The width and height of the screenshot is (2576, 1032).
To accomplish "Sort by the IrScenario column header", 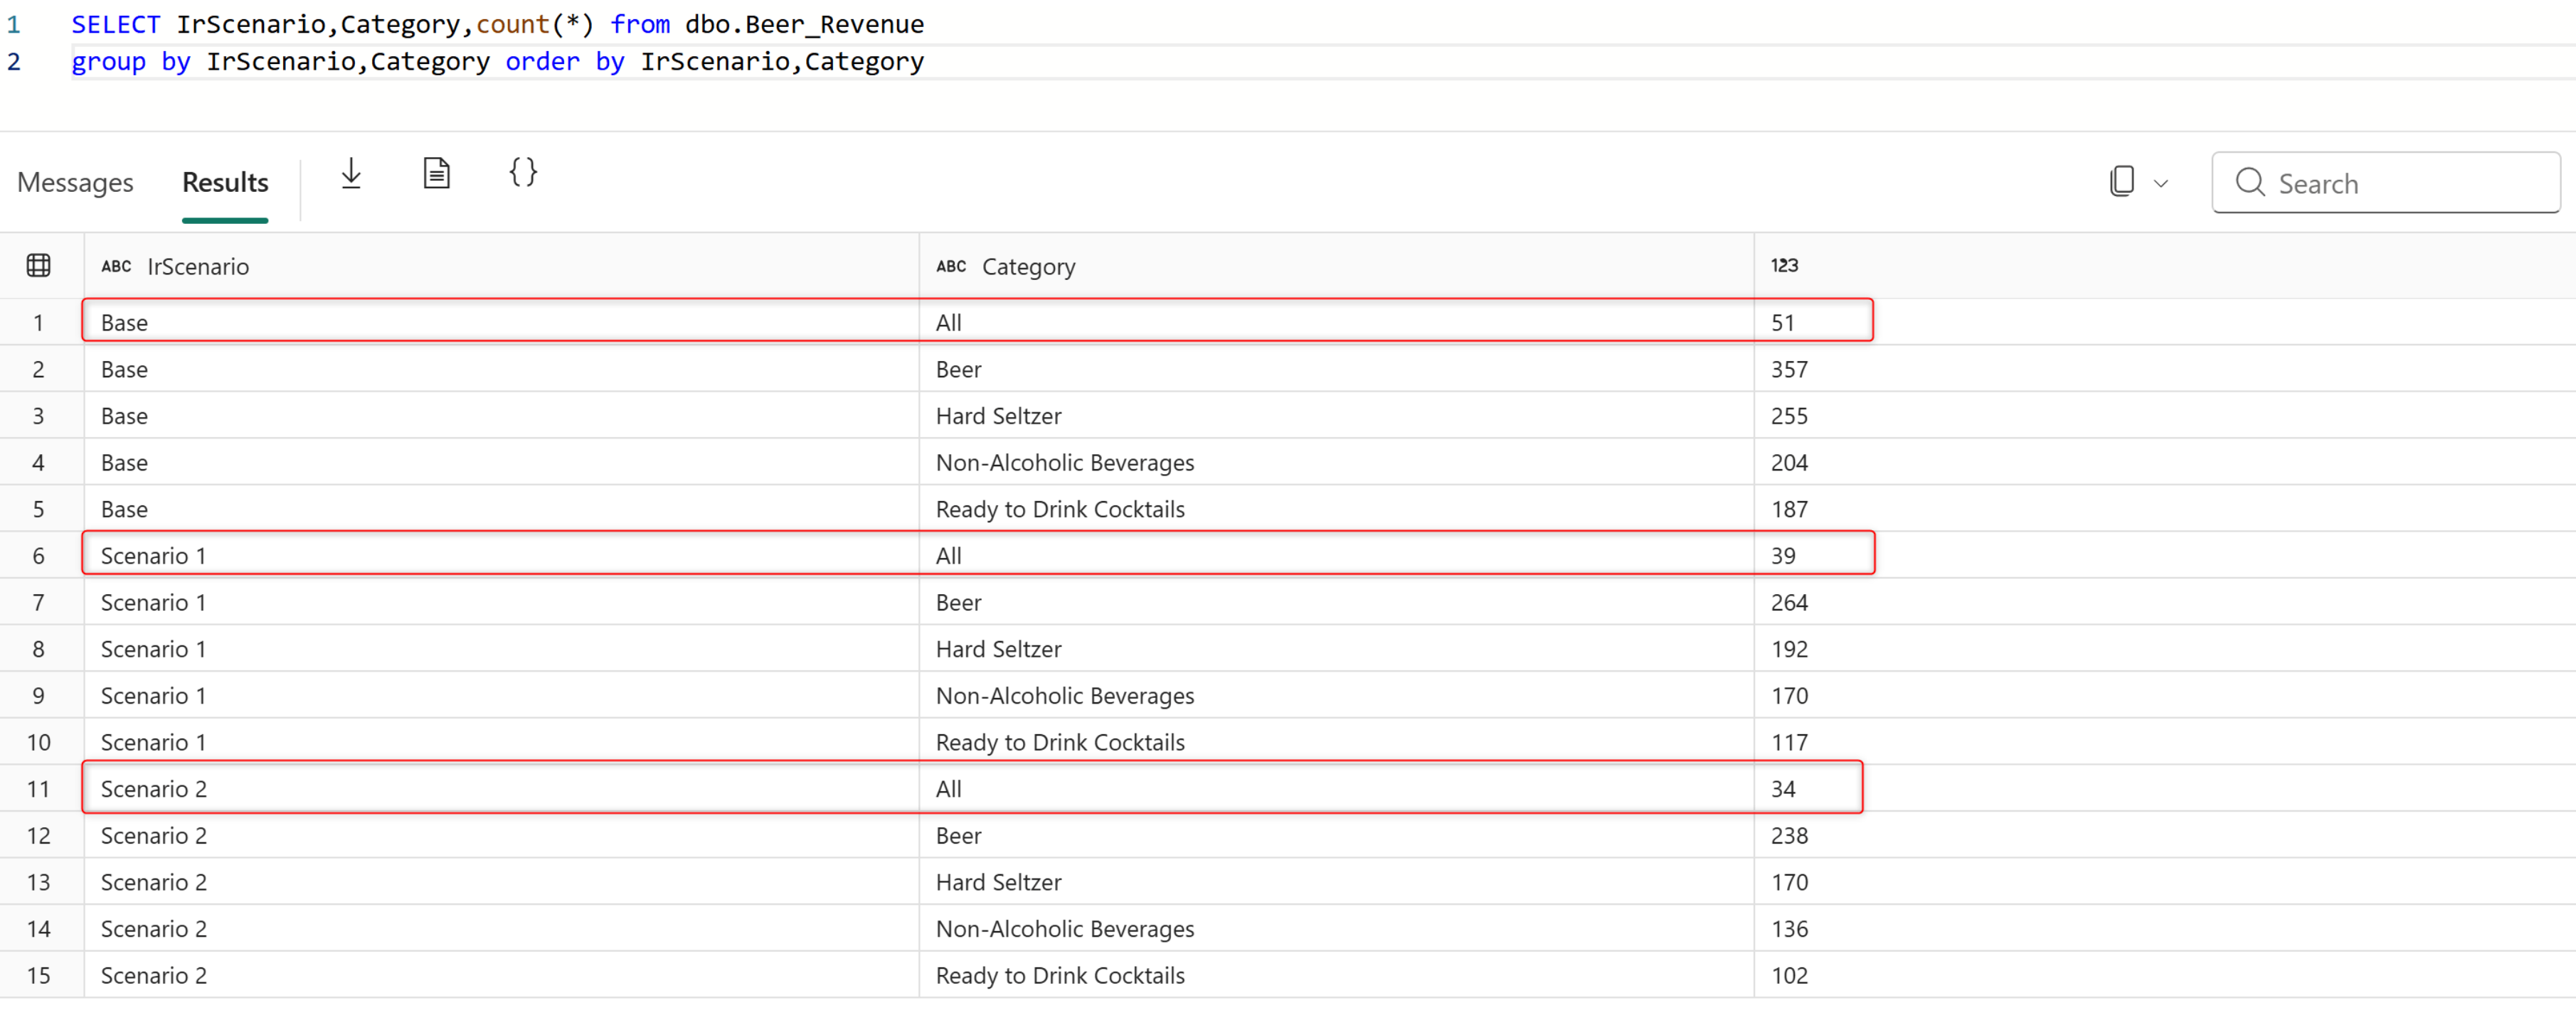I will tap(198, 267).
